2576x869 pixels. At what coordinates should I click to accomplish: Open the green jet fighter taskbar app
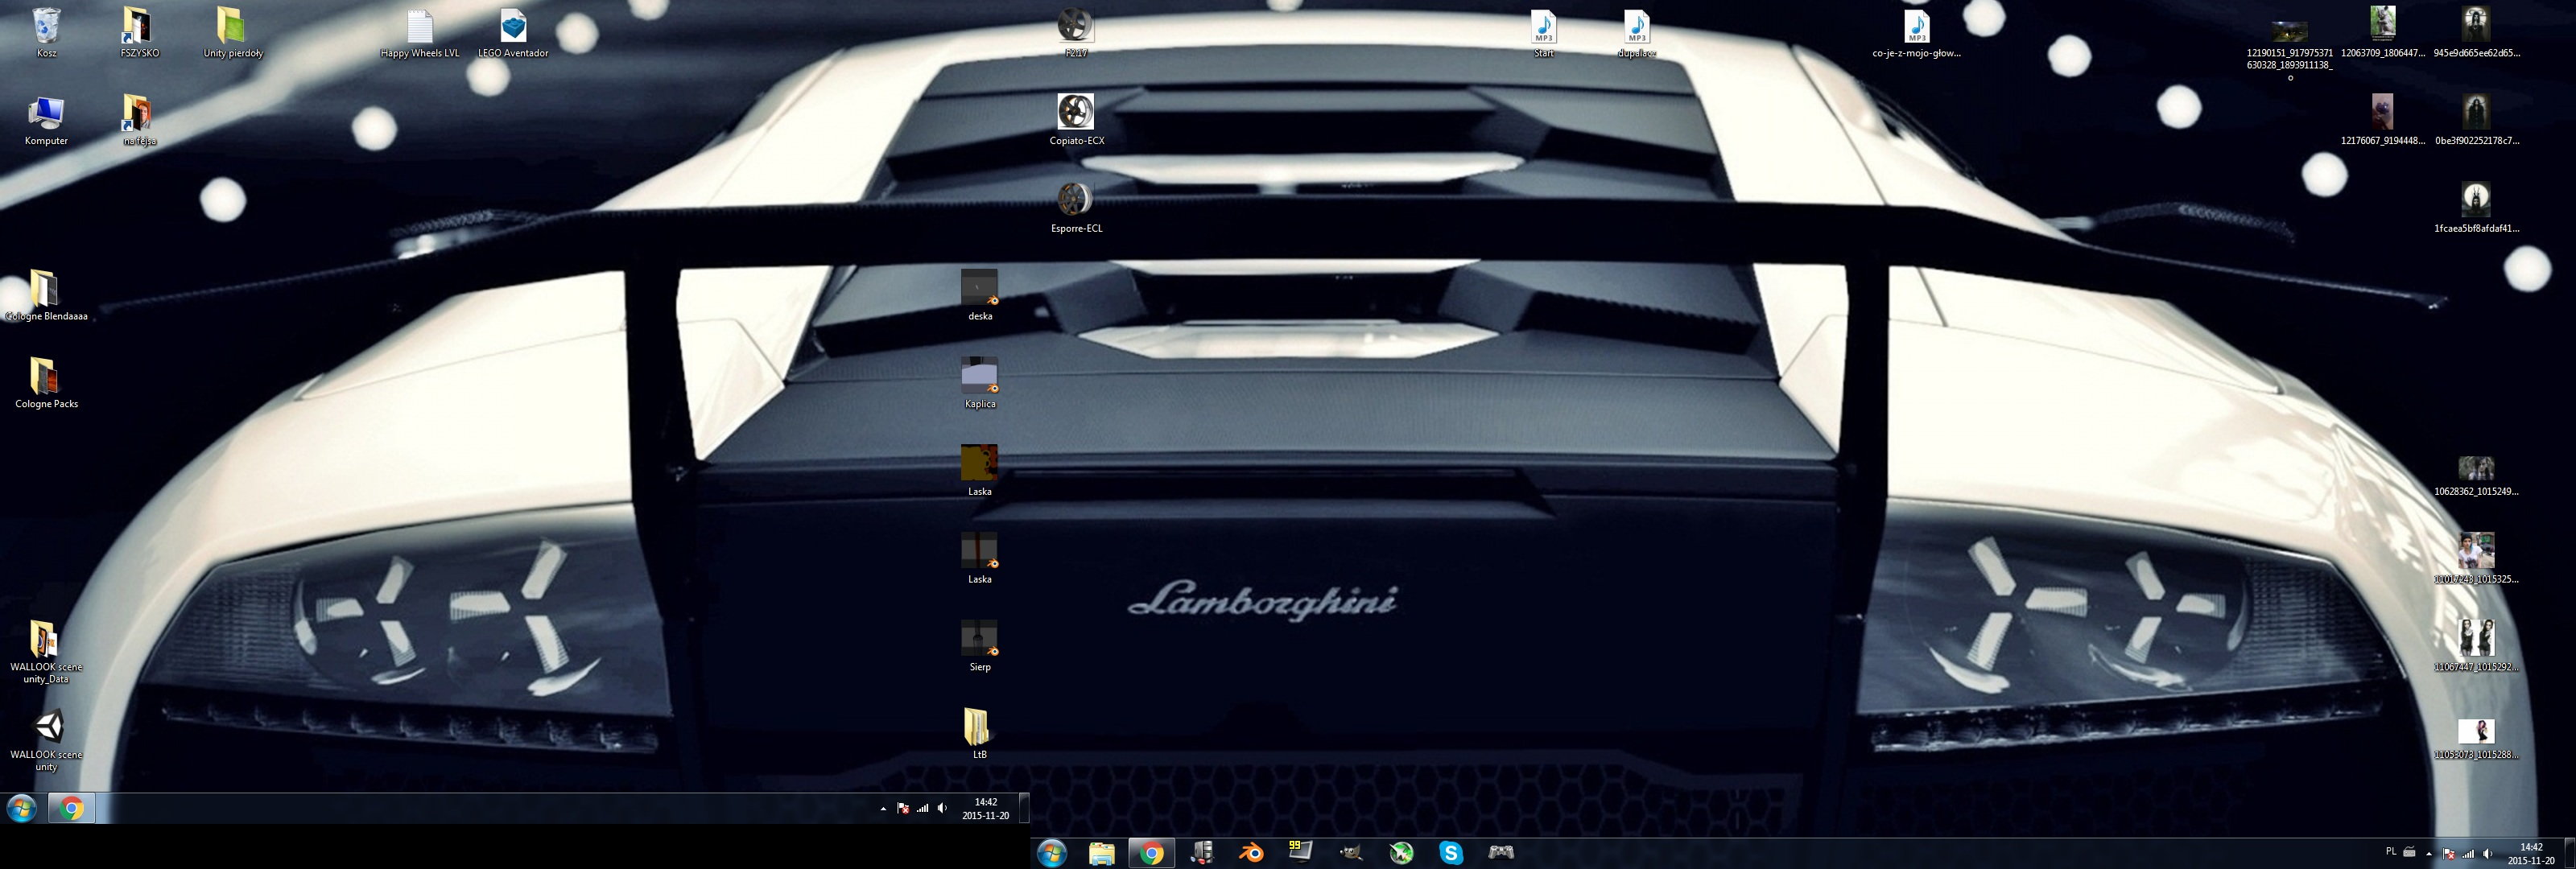[1401, 852]
